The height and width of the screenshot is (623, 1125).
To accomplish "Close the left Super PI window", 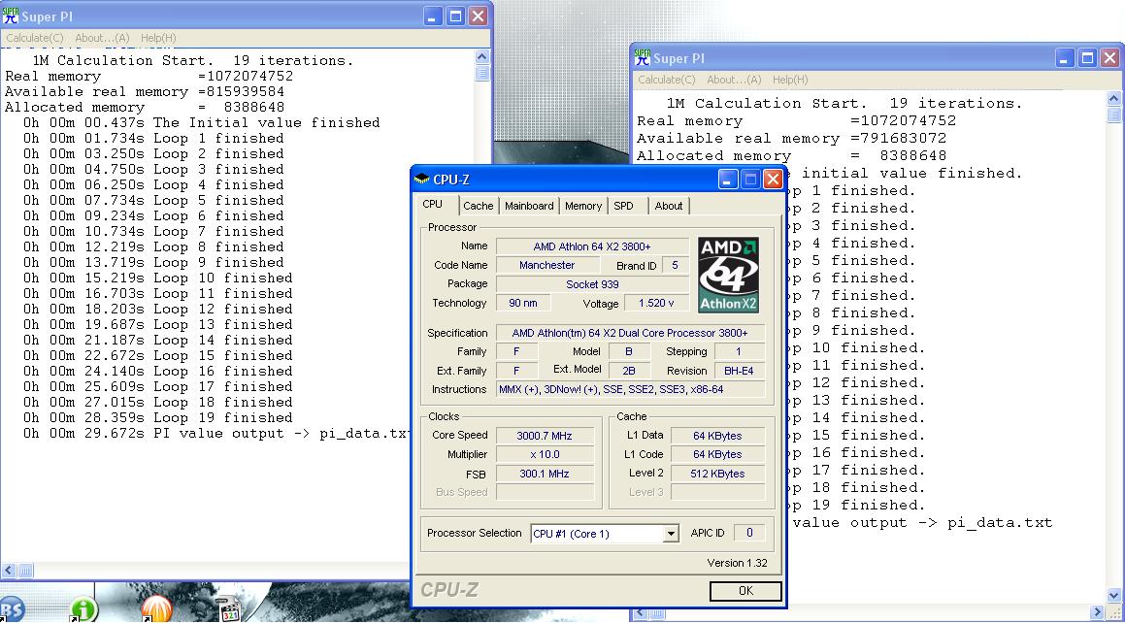I will [x=478, y=16].
